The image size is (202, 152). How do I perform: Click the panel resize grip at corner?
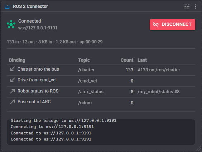198,149
